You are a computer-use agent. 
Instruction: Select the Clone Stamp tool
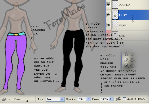pyautogui.click(x=126, y=54)
